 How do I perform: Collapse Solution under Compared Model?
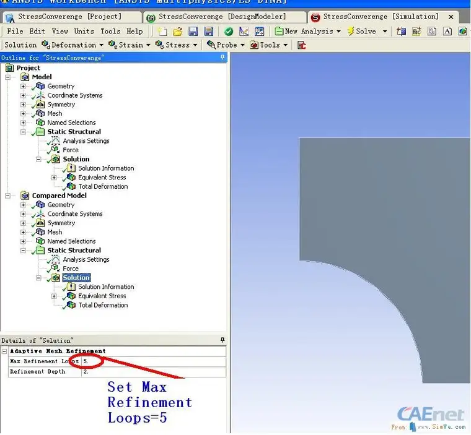(x=38, y=278)
